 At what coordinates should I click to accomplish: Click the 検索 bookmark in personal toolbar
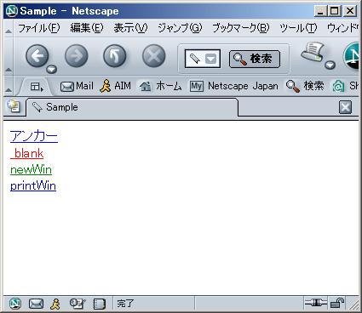[x=305, y=86]
